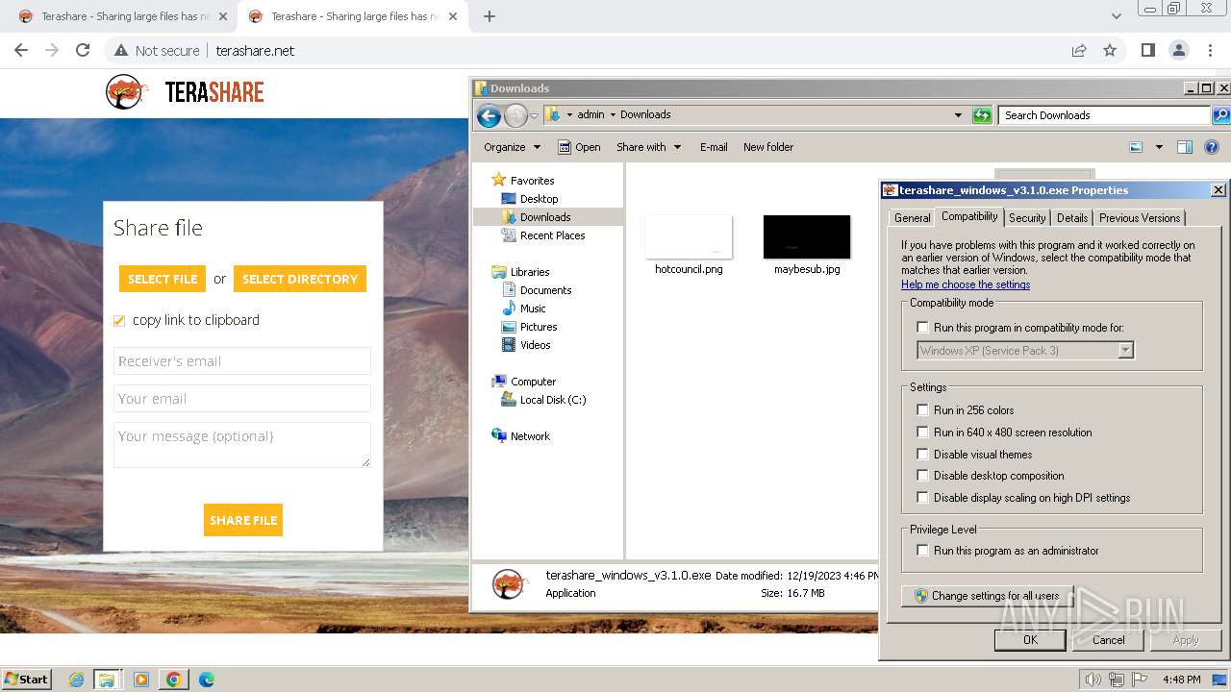Toggle copy link to clipboard checkbox
The width and height of the screenshot is (1231, 692).
(x=119, y=321)
